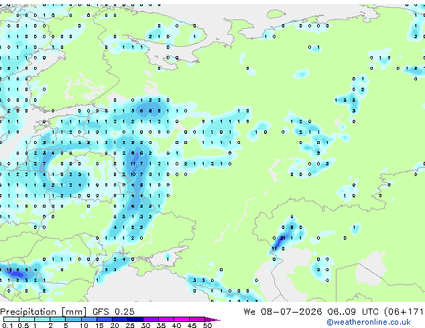Click the 'GFS 0.25' model label
Viewport: 425px width, 328px height.
click(x=113, y=312)
